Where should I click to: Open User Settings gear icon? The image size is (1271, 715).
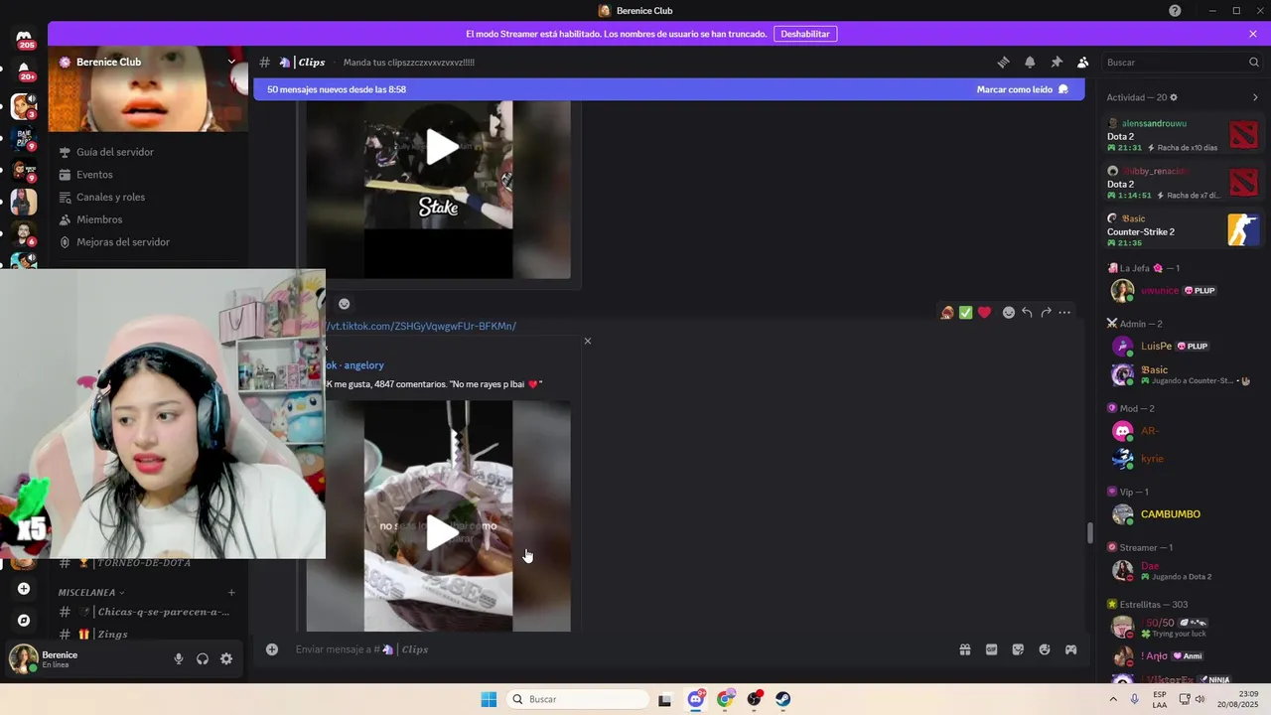pyautogui.click(x=226, y=658)
